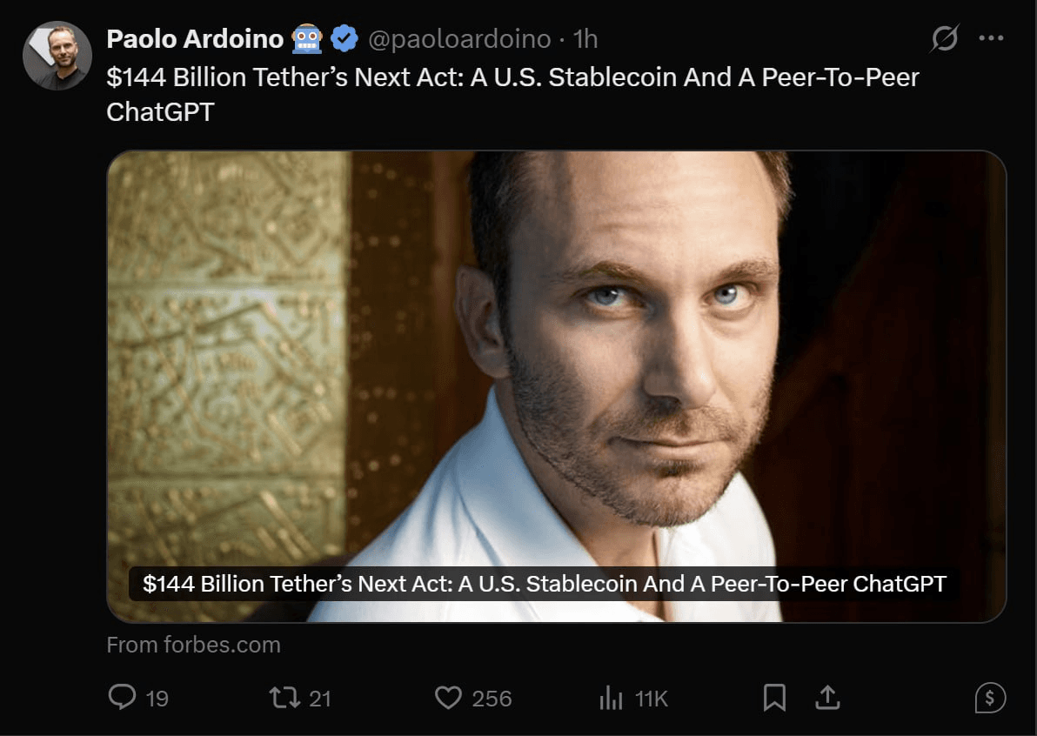Like the post with the heart
This screenshot has height=736, width=1037.
click(x=447, y=697)
